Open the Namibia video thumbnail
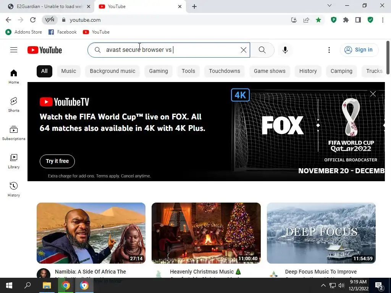This screenshot has width=391, height=293. [91, 233]
